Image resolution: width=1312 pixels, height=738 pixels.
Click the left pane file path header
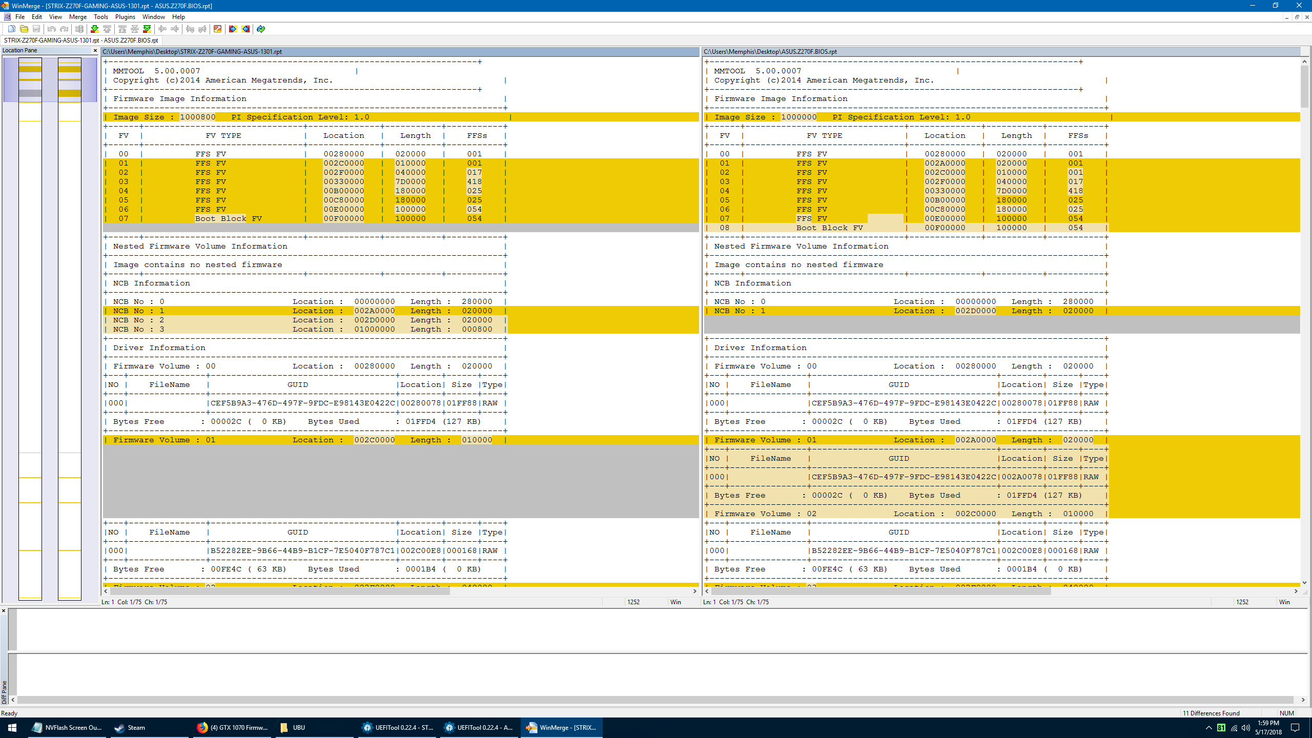(400, 52)
